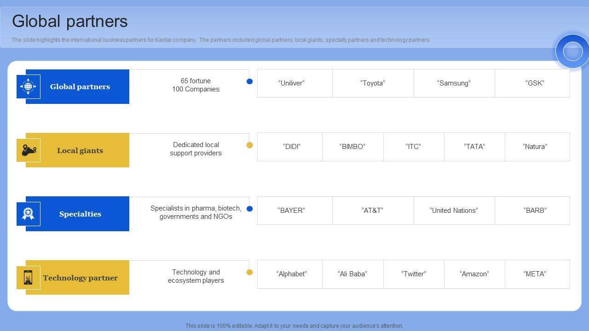
Task: Select the "Amazon" cell
Action: pos(474,274)
